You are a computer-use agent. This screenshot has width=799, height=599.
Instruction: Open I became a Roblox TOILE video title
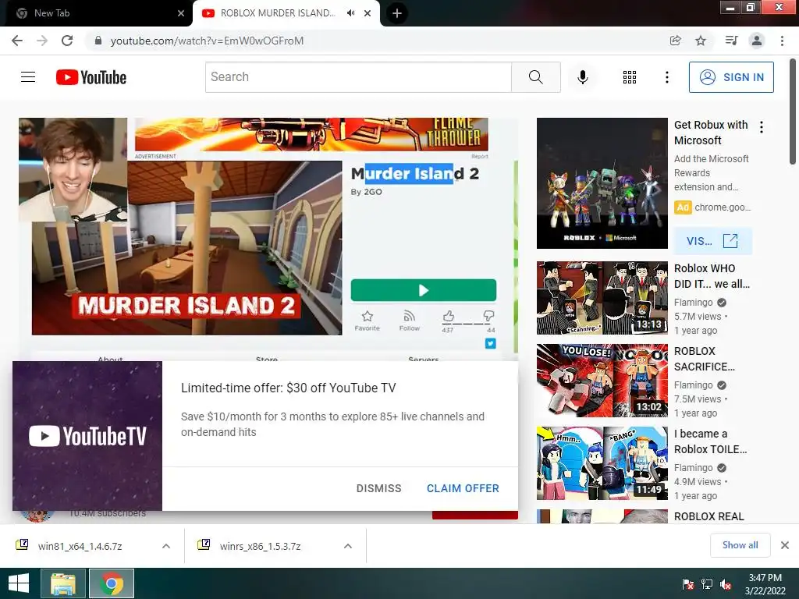click(x=710, y=441)
